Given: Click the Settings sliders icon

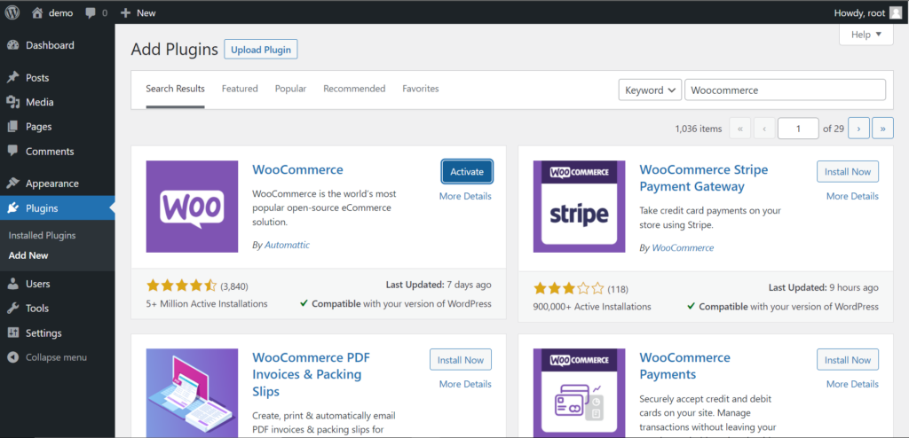Looking at the screenshot, I should point(12,333).
